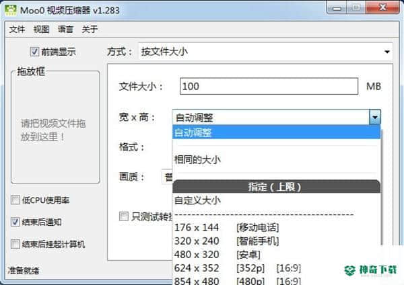This screenshot has width=404, height=285.
Task: Collapse the 宽 x 高 dropdown arrow
Action: tap(375, 117)
